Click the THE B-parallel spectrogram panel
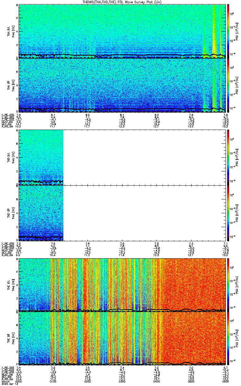 (122, 338)
